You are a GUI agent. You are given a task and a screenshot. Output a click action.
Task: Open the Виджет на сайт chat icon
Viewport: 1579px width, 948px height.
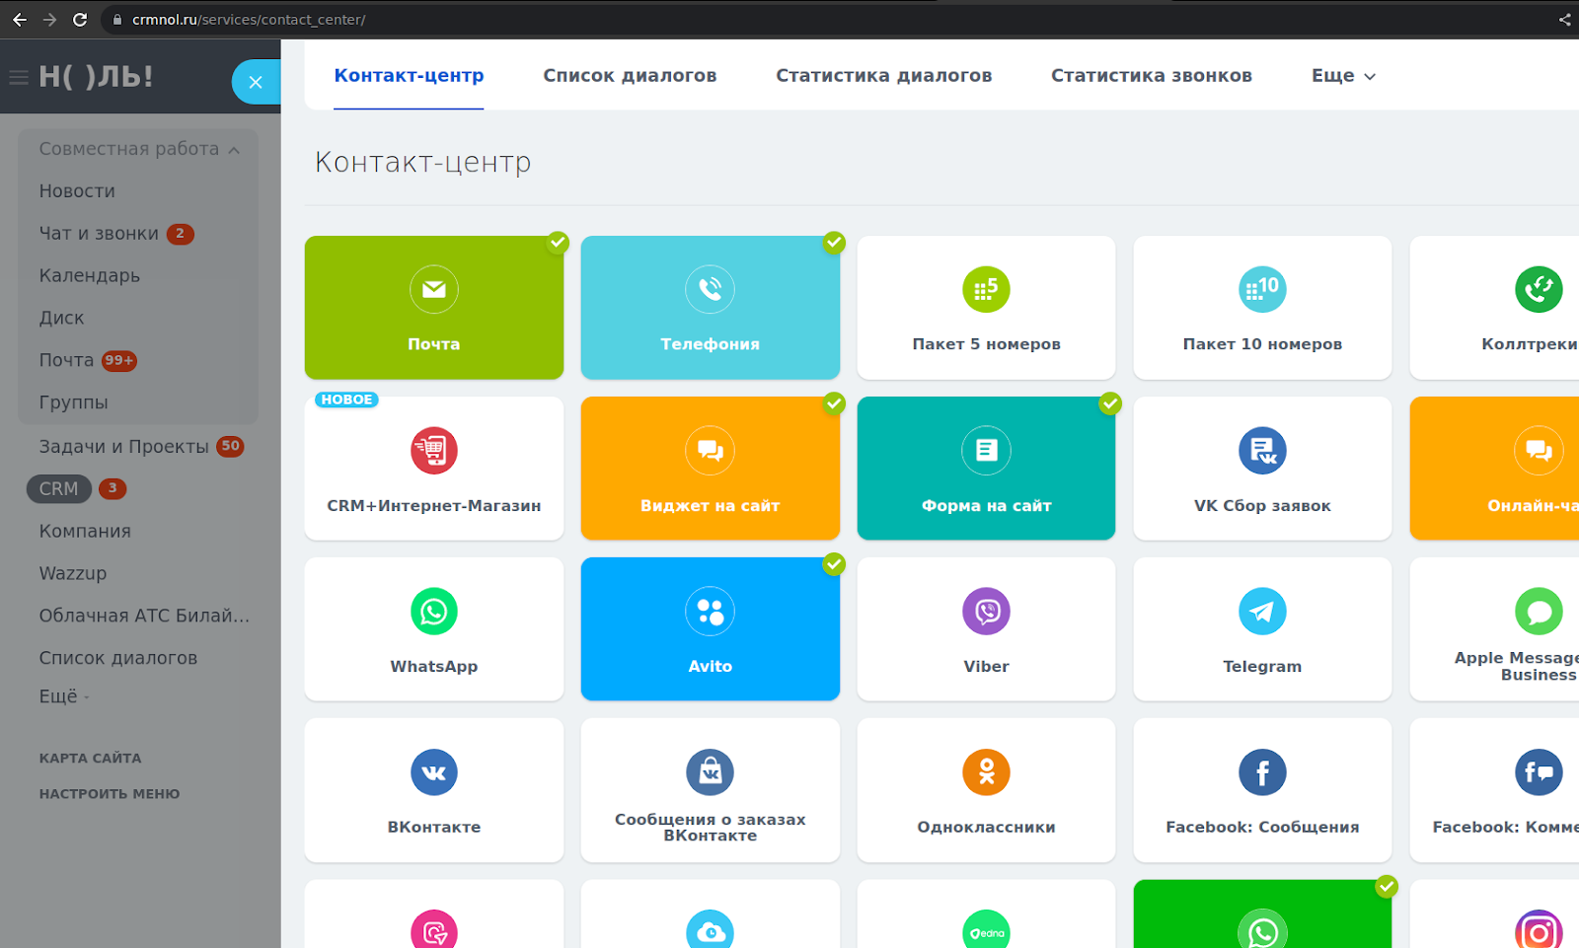tap(711, 451)
